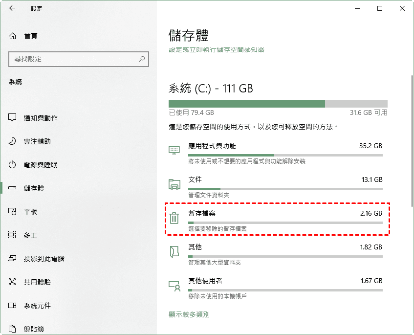Select 系統元件 in sidebar
Image resolution: width=414 pixels, height=335 pixels.
37,306
